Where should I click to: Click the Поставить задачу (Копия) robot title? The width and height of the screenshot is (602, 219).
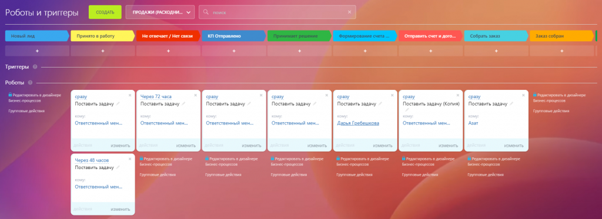(x=431, y=103)
